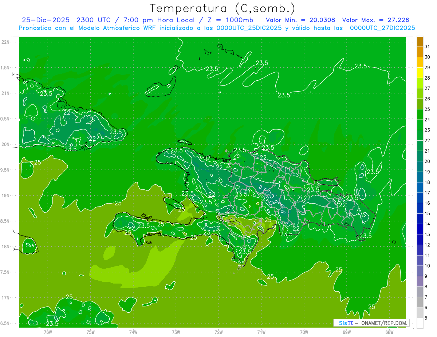Click the 69W longitude axis label
Image resolution: width=437 pixels, height=337 pixels.
347,332
